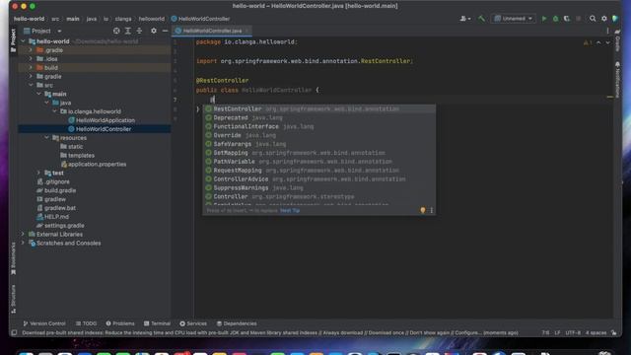Open Terminal tool window
This screenshot has width=631, height=355.
pos(157,323)
